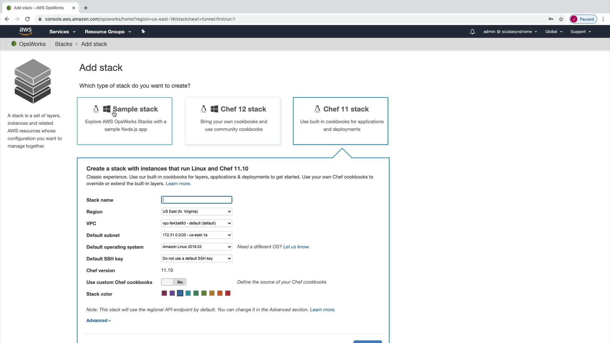The width and height of the screenshot is (610, 343).
Task: Open the Resource Groups menu
Action: pos(108,32)
